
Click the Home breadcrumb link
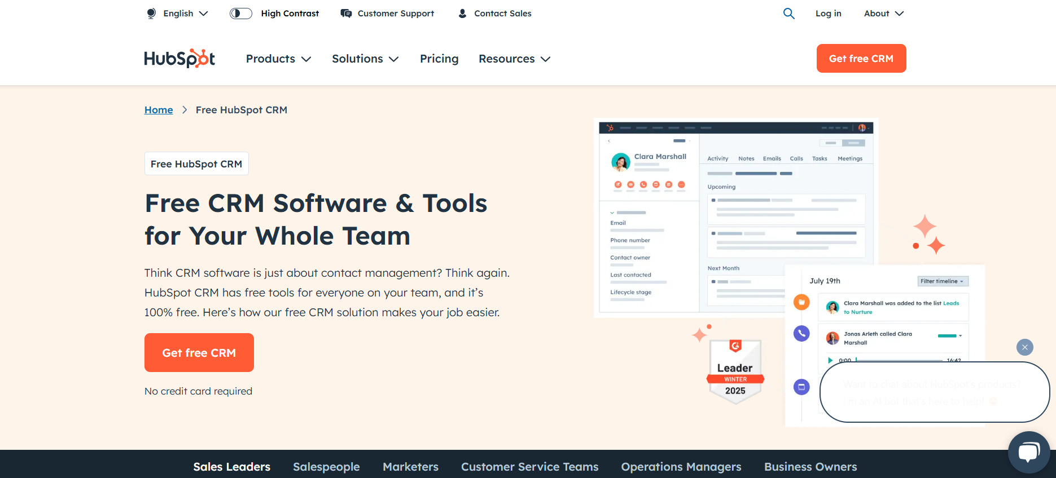(159, 110)
